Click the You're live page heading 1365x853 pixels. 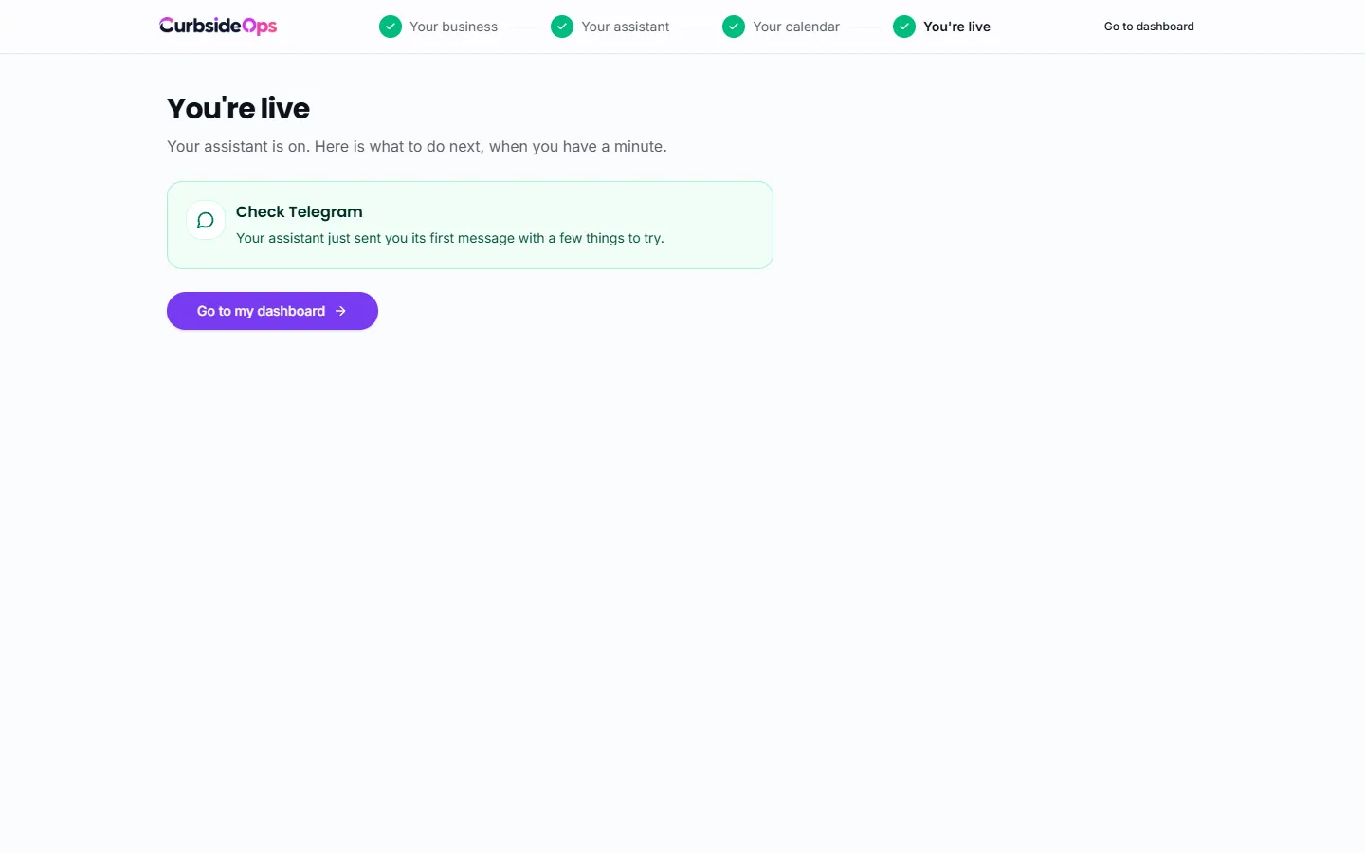[x=238, y=108]
